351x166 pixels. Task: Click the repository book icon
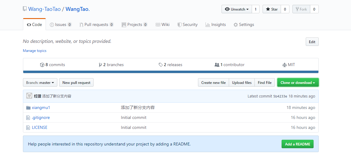(25, 9)
